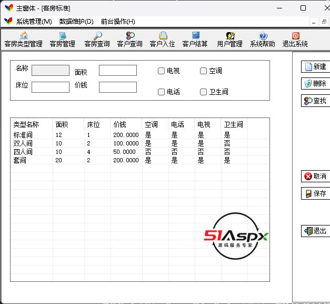Click the 面积 input field
The height and width of the screenshot is (304, 330).
[x=118, y=71]
